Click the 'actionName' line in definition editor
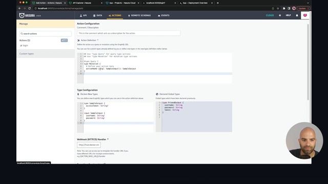The image size is (328, 184). (x=111, y=68)
